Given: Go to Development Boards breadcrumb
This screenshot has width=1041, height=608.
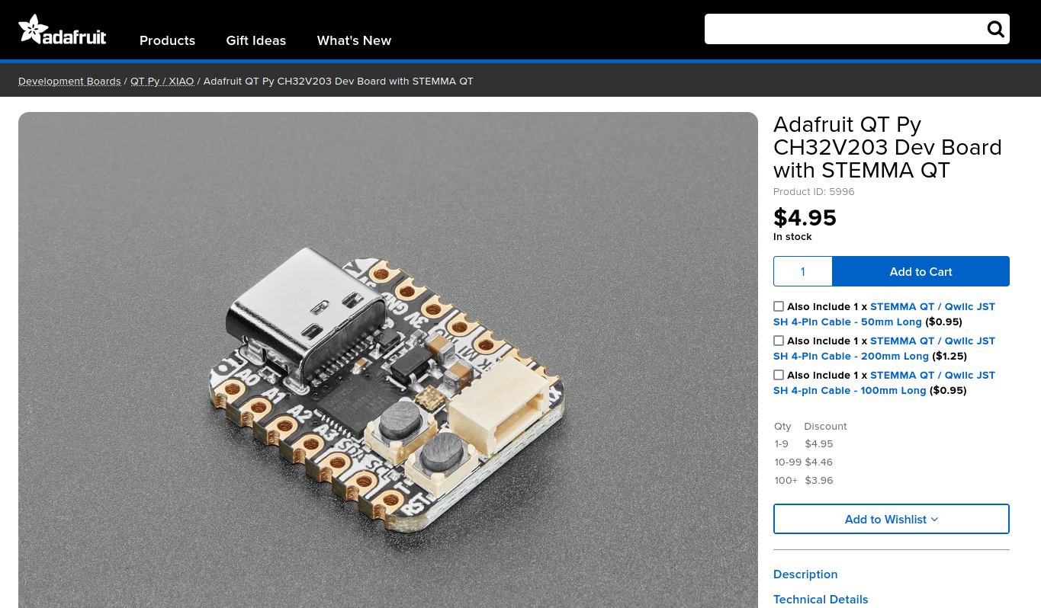Looking at the screenshot, I should (x=69, y=81).
